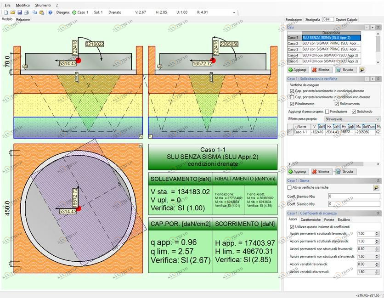
Task: Save the project with the floppy disk icon
Action: (x=19, y=12)
